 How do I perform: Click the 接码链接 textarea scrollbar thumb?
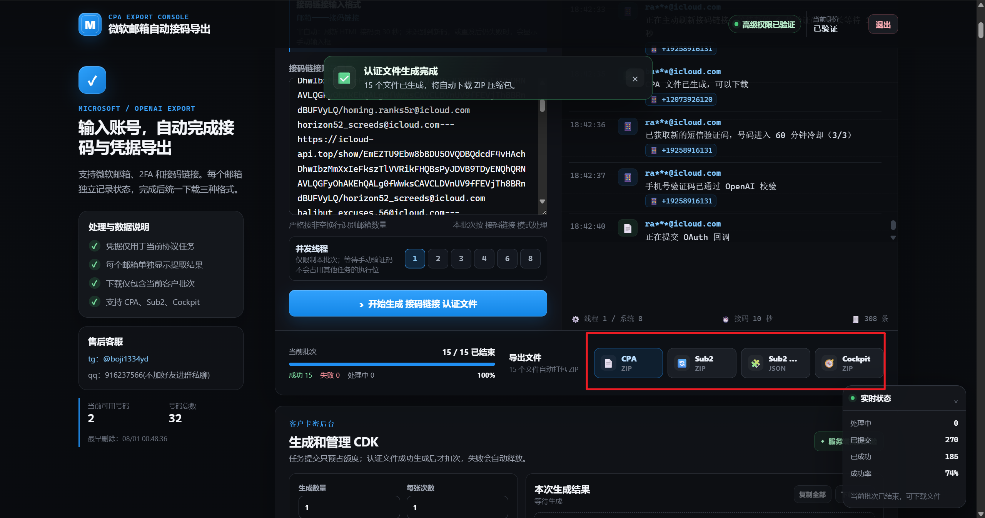click(542, 105)
